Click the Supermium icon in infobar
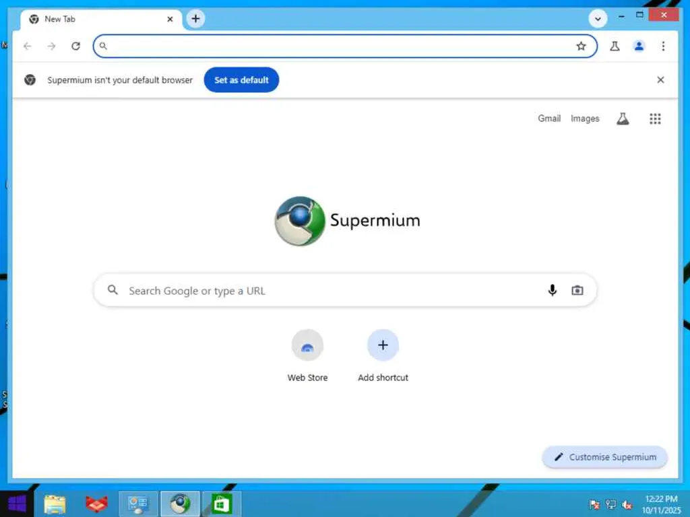Viewport: 690px width, 517px height. (30, 80)
